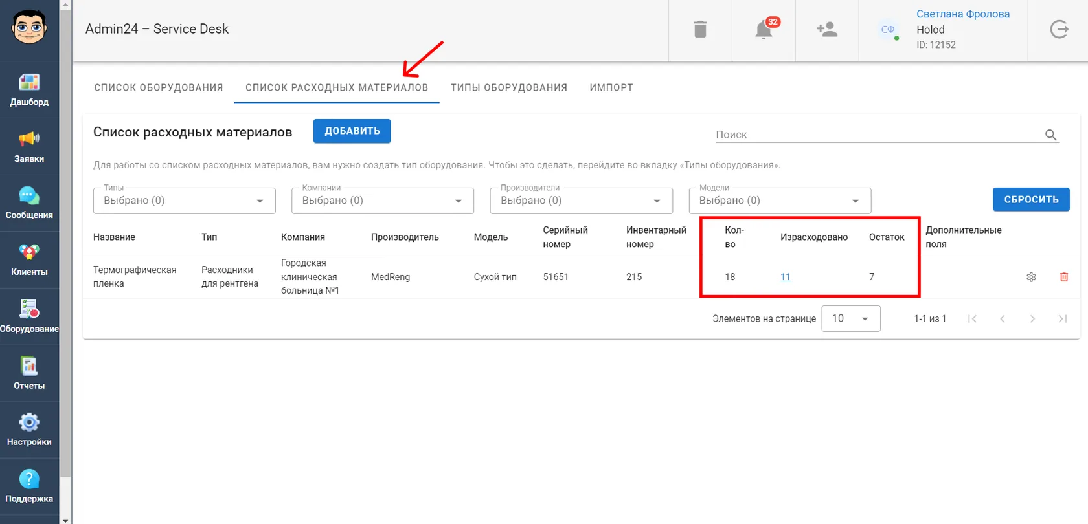Image resolution: width=1088 pixels, height=524 pixels.
Task: Go to previous page of table
Action: click(x=1003, y=318)
